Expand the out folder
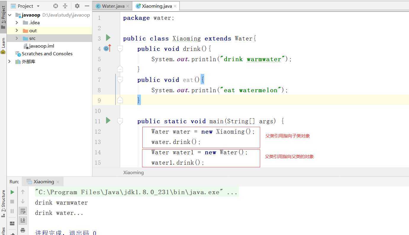This screenshot has width=409, height=235. (17, 30)
